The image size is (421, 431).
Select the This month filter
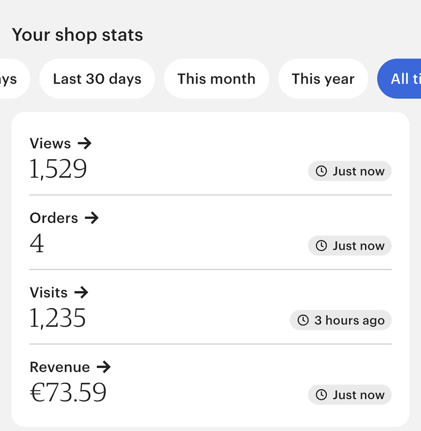[216, 79]
